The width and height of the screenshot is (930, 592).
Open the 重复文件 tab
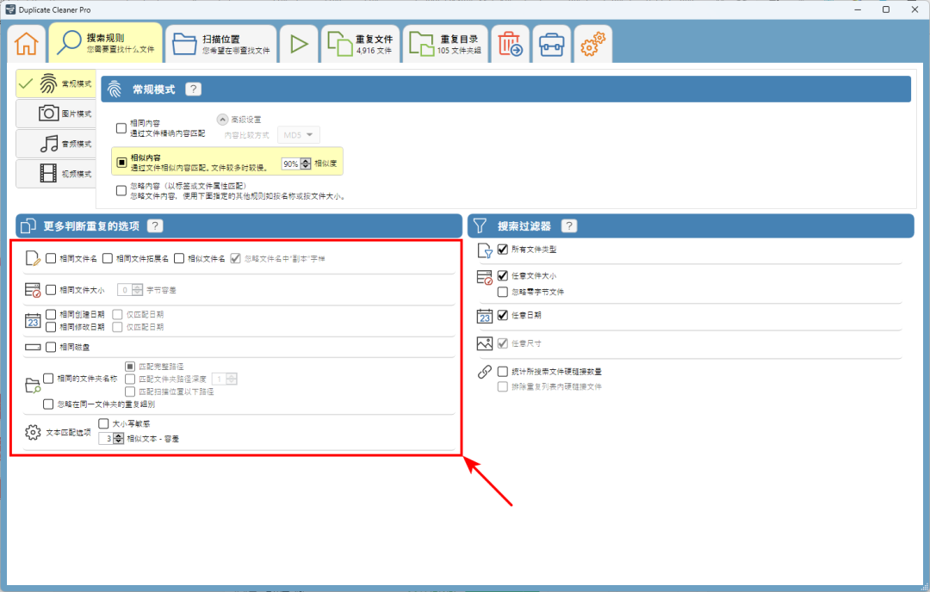(x=360, y=44)
